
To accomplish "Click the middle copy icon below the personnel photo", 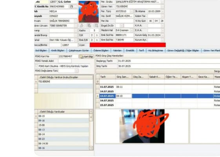I will pos(89,26).
